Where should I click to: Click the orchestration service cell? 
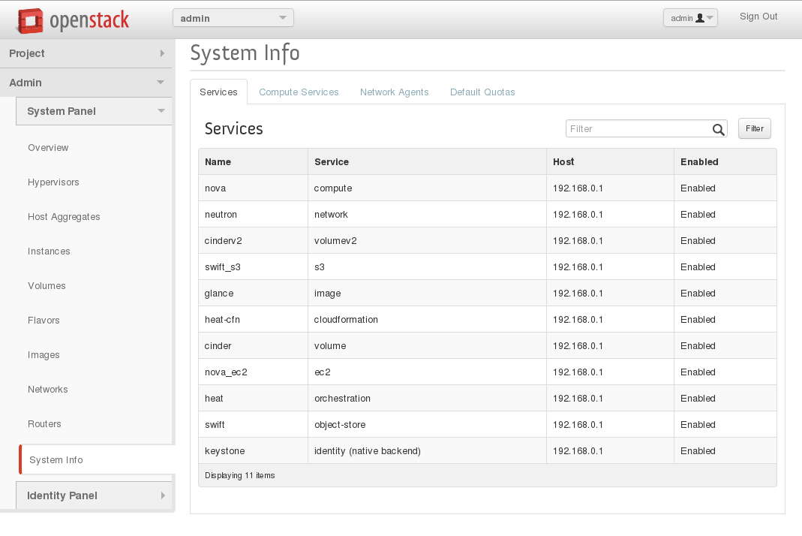point(427,399)
